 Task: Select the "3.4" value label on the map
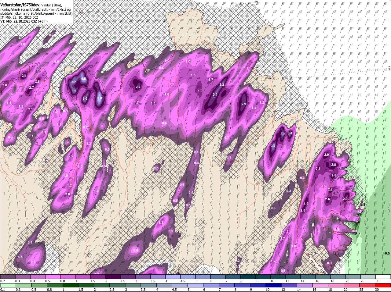[x=290, y=134]
